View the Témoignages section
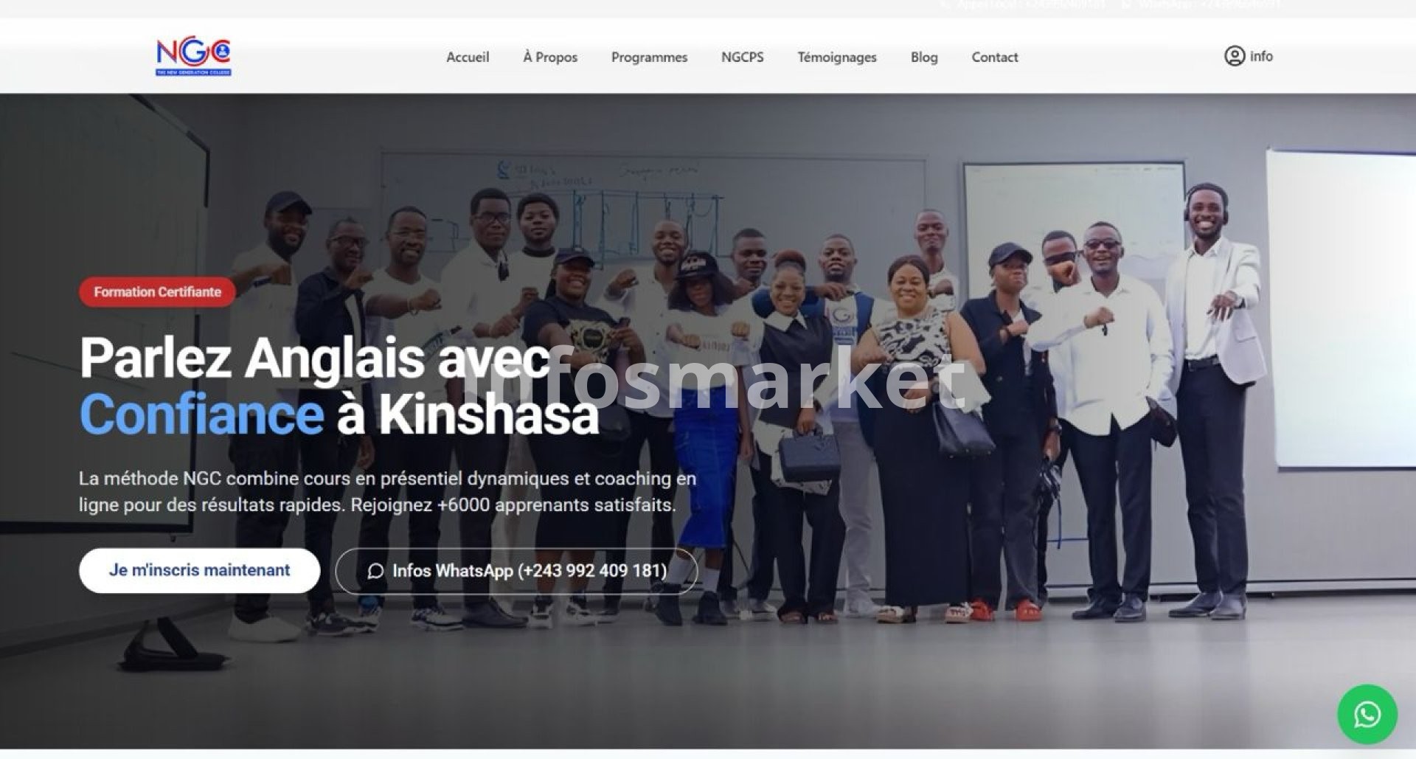 [836, 57]
